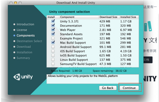Viewport: 159px width, 102px height.
Task: Select the Web Player component name
Action: [x=68, y=30]
